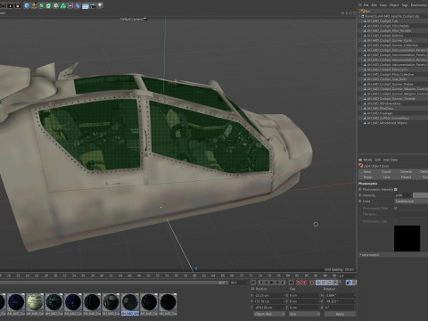The height and width of the screenshot is (321, 428).
Task: Click the Intensity value field
Action: coord(403,195)
